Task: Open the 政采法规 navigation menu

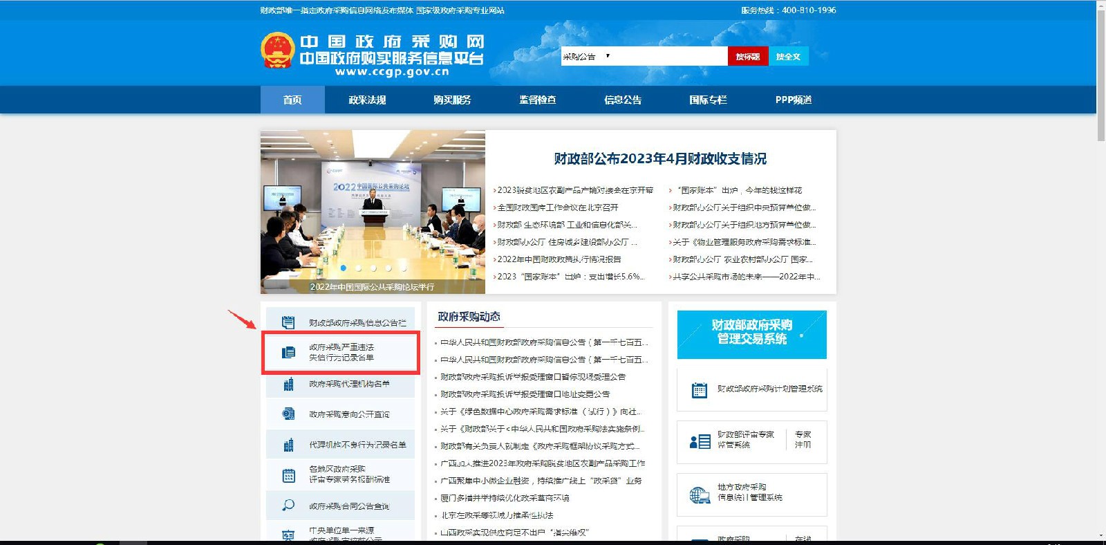Action: pos(367,100)
